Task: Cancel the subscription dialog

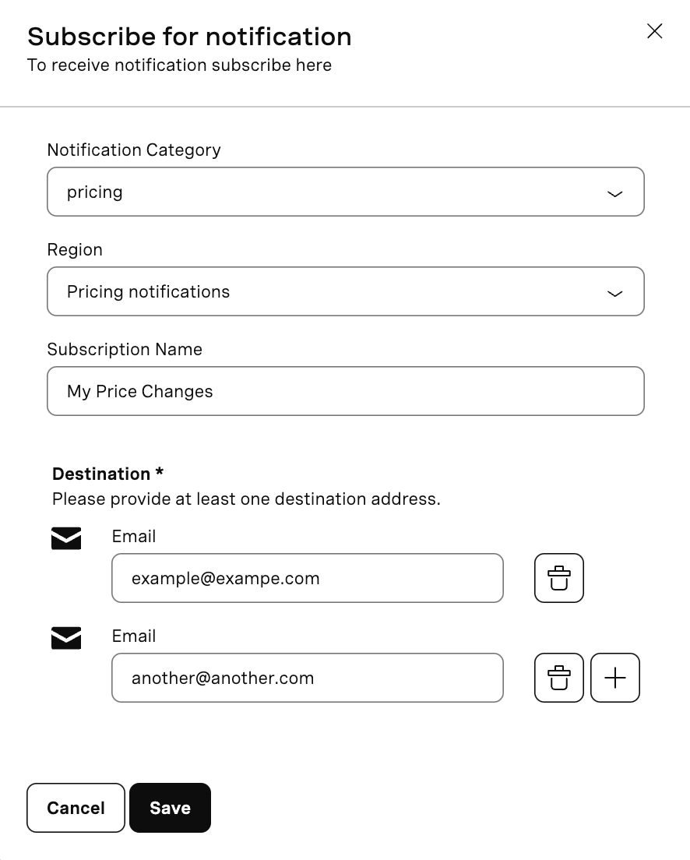Action: [x=76, y=808]
